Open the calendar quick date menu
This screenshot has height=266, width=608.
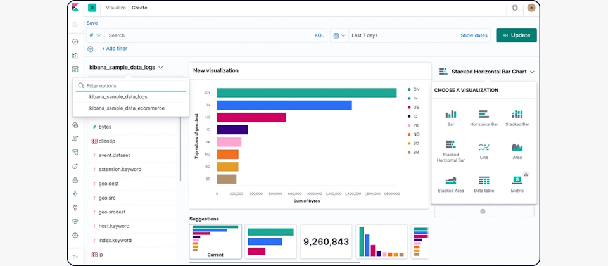339,35
